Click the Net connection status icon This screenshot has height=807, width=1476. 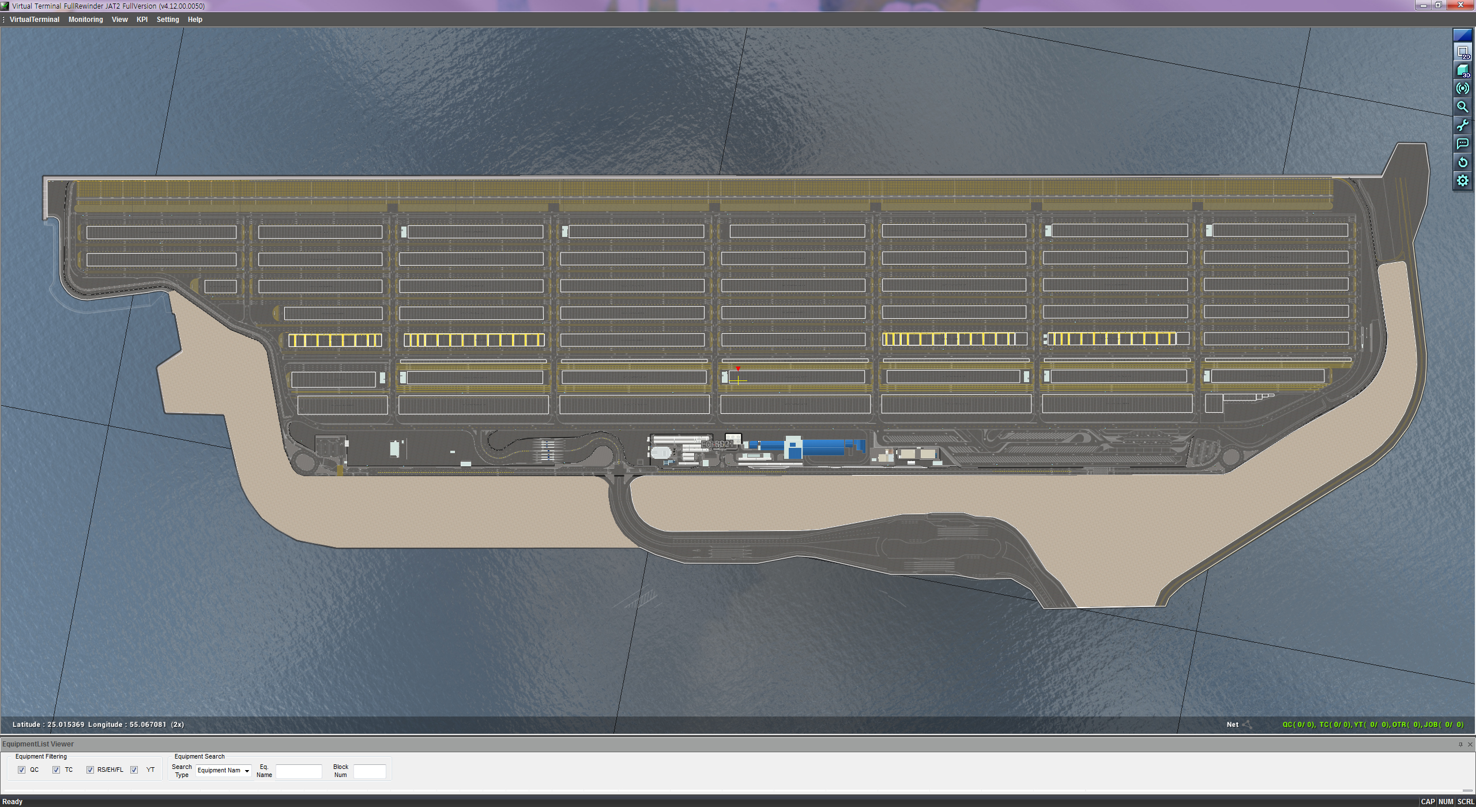[x=1247, y=725]
